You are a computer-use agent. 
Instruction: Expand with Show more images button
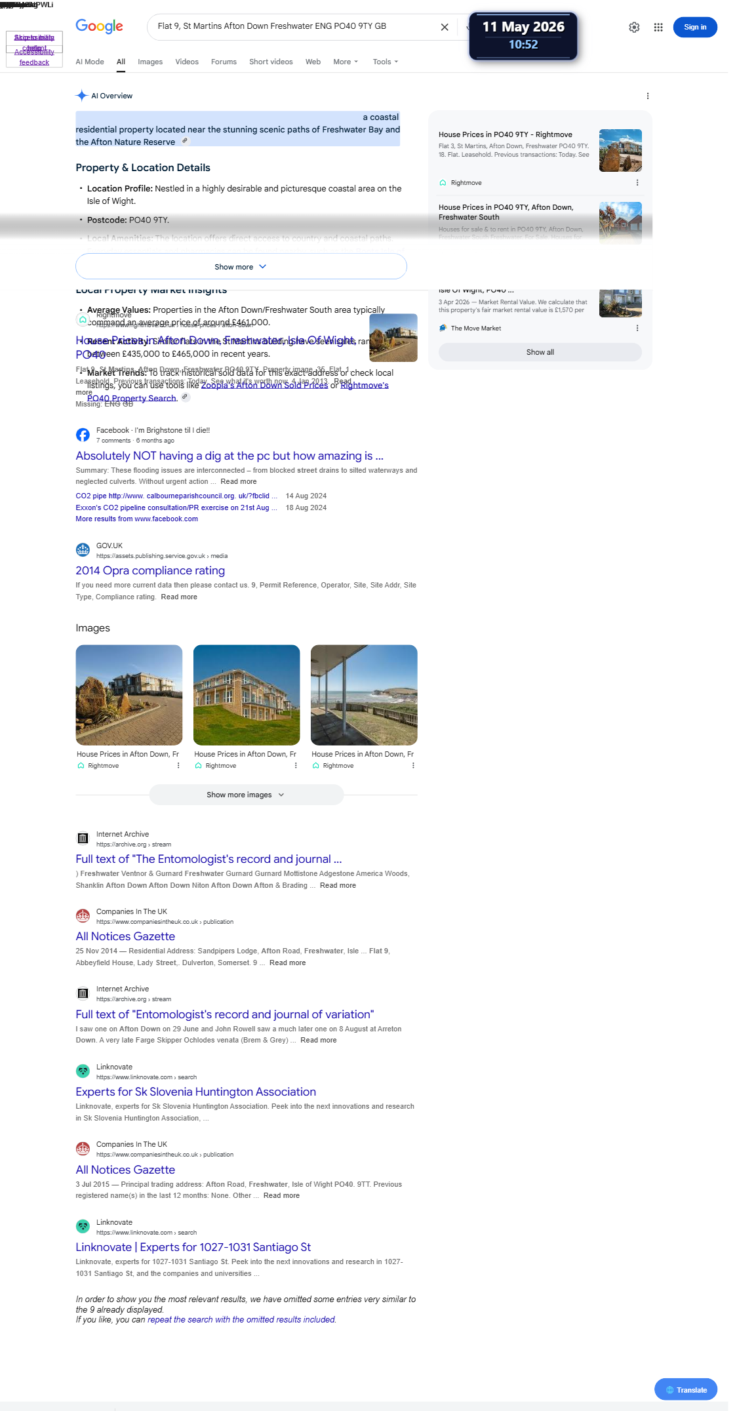coord(247,795)
